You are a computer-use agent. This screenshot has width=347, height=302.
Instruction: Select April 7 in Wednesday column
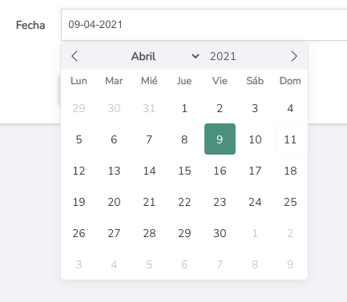pyautogui.click(x=149, y=139)
